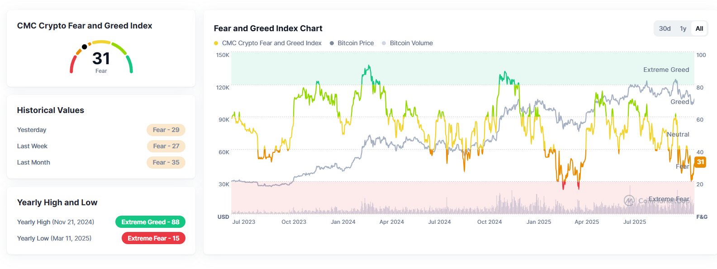Click the Extreme Greed zone label
Image resolution: width=717 pixels, height=269 pixels.
(666, 70)
